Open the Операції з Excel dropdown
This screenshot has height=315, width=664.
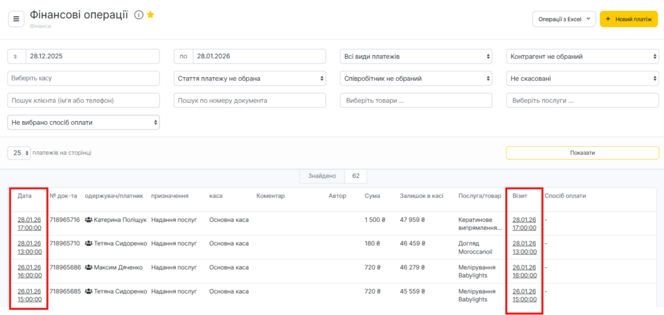563,19
